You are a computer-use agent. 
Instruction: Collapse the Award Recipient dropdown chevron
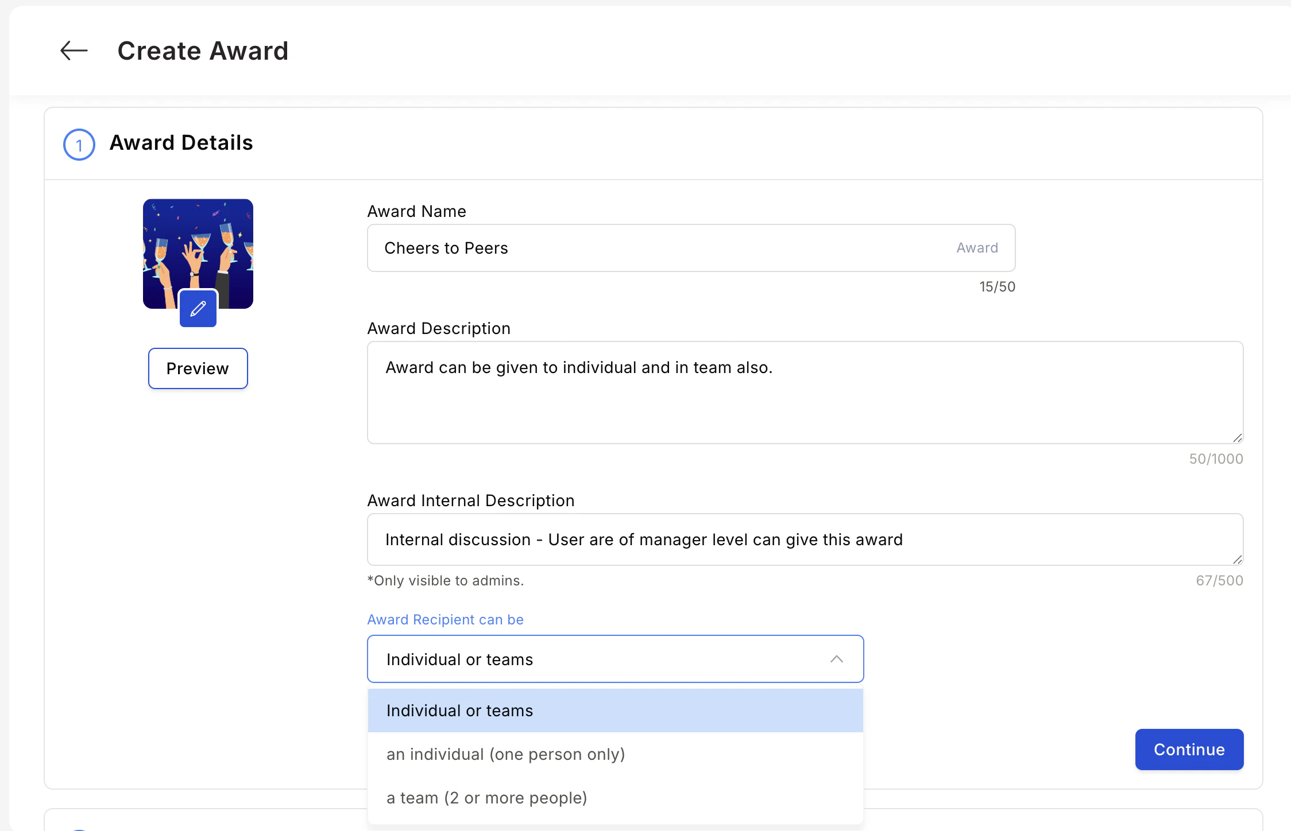tap(837, 659)
